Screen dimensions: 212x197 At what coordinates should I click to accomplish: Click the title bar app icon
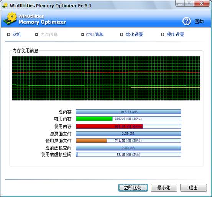tap(5, 5)
